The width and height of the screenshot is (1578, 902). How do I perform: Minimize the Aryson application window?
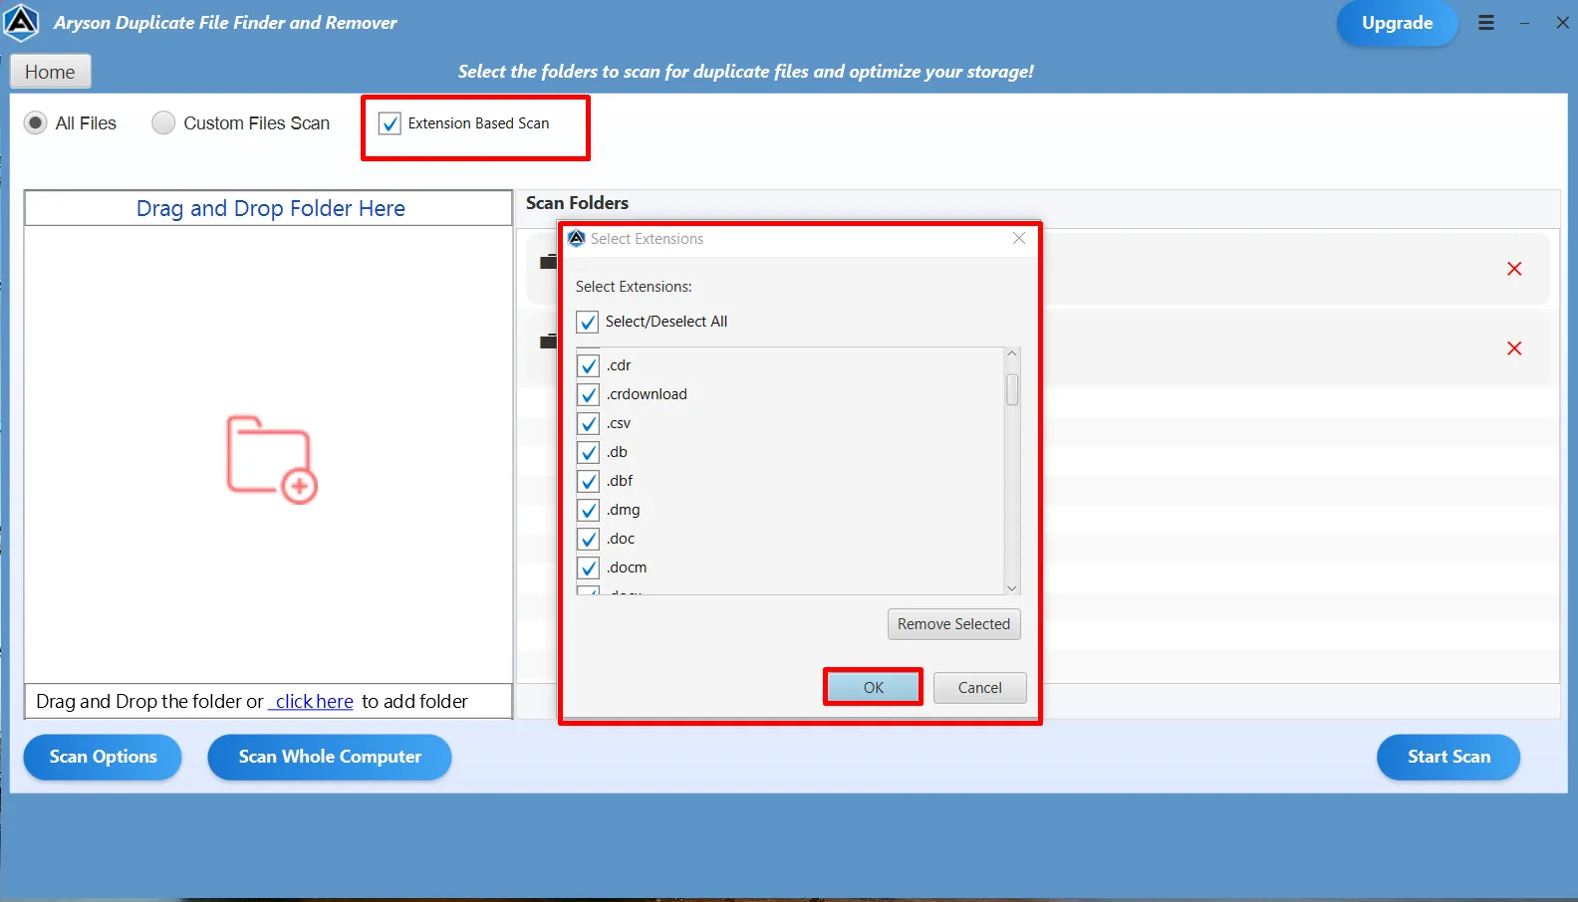[x=1524, y=23]
